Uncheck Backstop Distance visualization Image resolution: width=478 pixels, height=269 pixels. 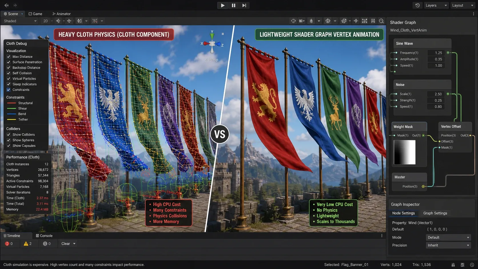pos(9,67)
